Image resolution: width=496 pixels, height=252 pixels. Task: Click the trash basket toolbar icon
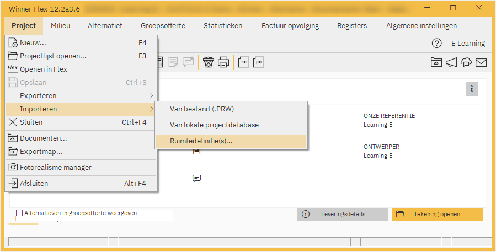pyautogui.click(x=209, y=62)
